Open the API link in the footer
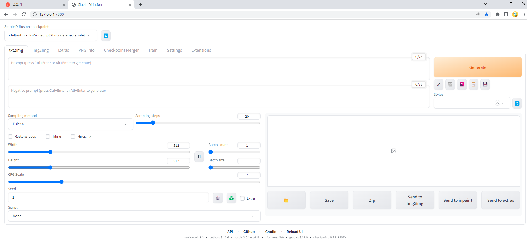The image size is (527, 244). [x=230, y=232]
